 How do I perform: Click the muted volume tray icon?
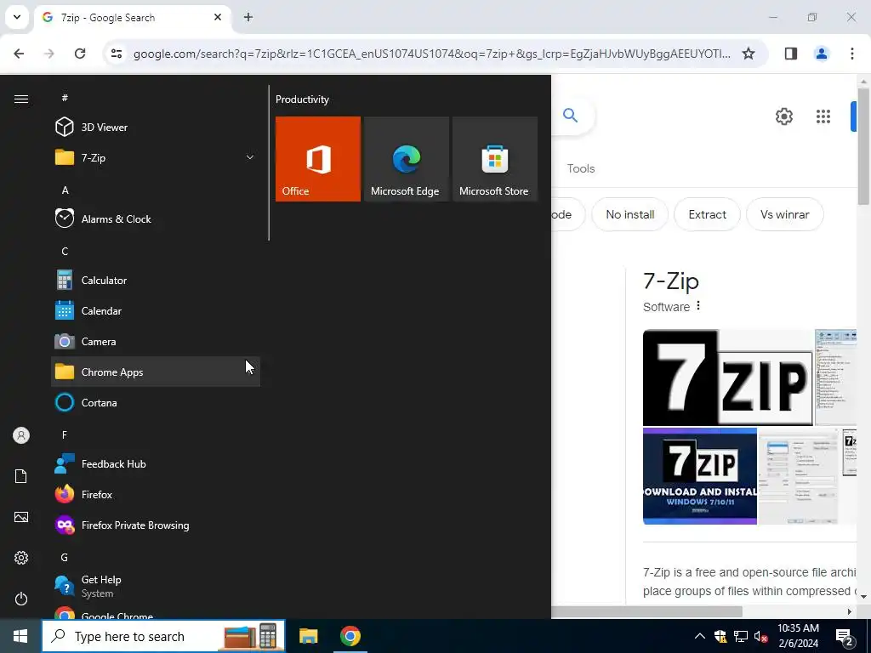[761, 636]
